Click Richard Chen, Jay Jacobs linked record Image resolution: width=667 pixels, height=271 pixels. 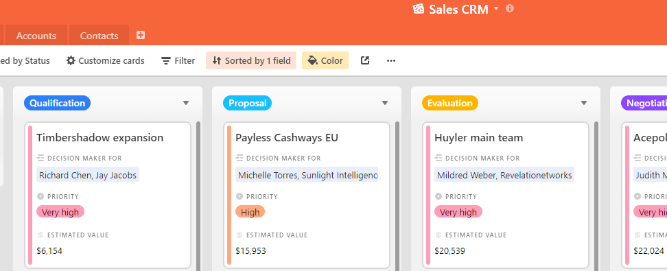(x=88, y=175)
